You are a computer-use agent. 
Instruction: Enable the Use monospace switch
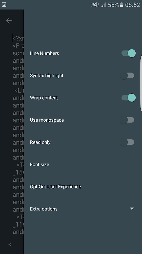coord(127,120)
